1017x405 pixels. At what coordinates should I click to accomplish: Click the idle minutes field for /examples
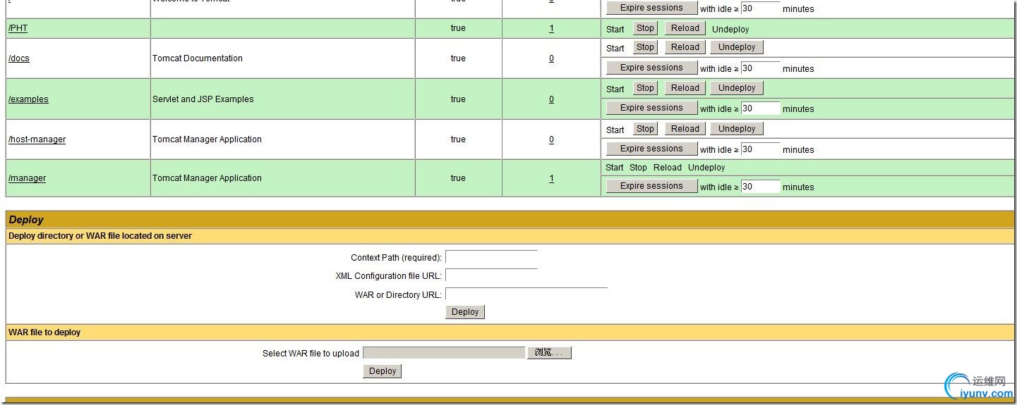pos(760,108)
